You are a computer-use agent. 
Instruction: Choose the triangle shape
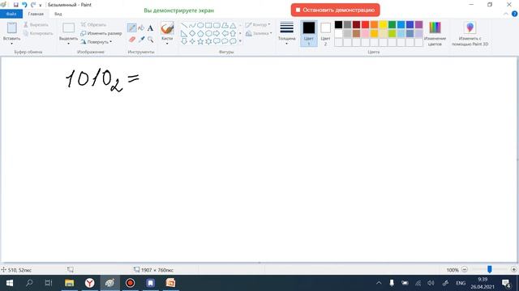(233, 25)
